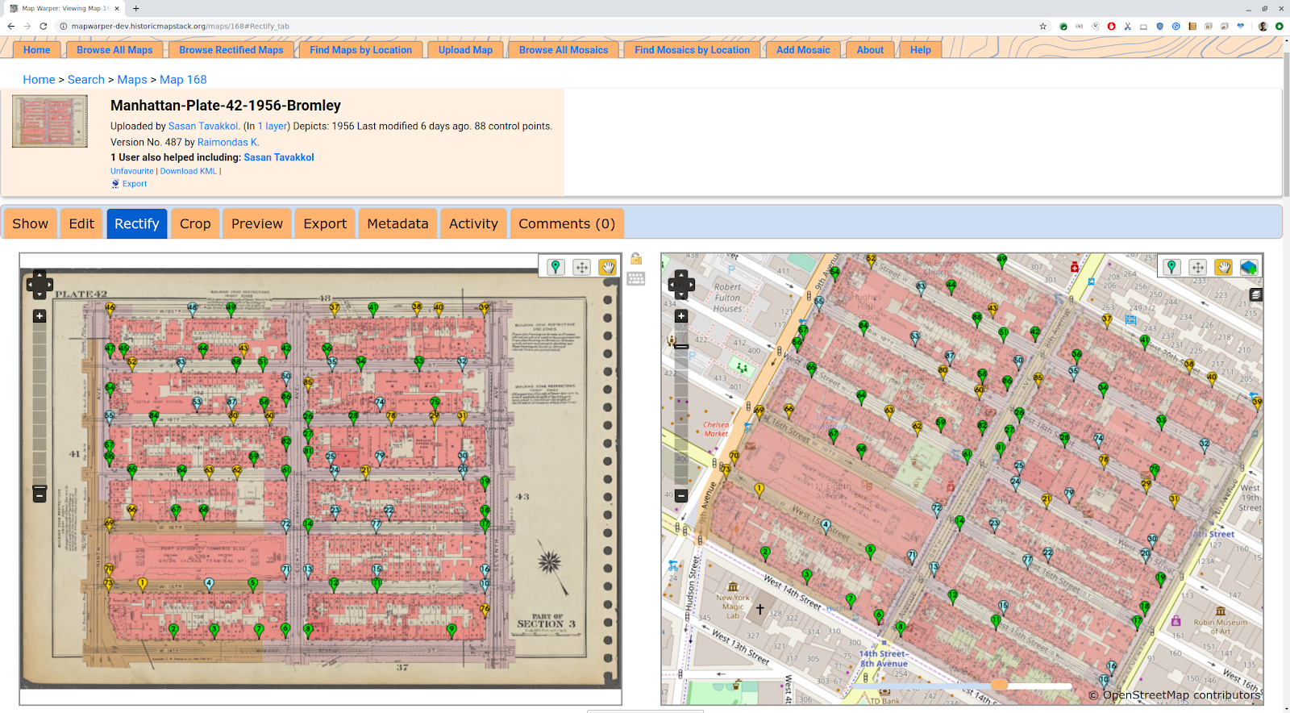Viewport: 1290px width, 713px height.
Task: Open the Comments (0) tab
Action: coord(567,223)
